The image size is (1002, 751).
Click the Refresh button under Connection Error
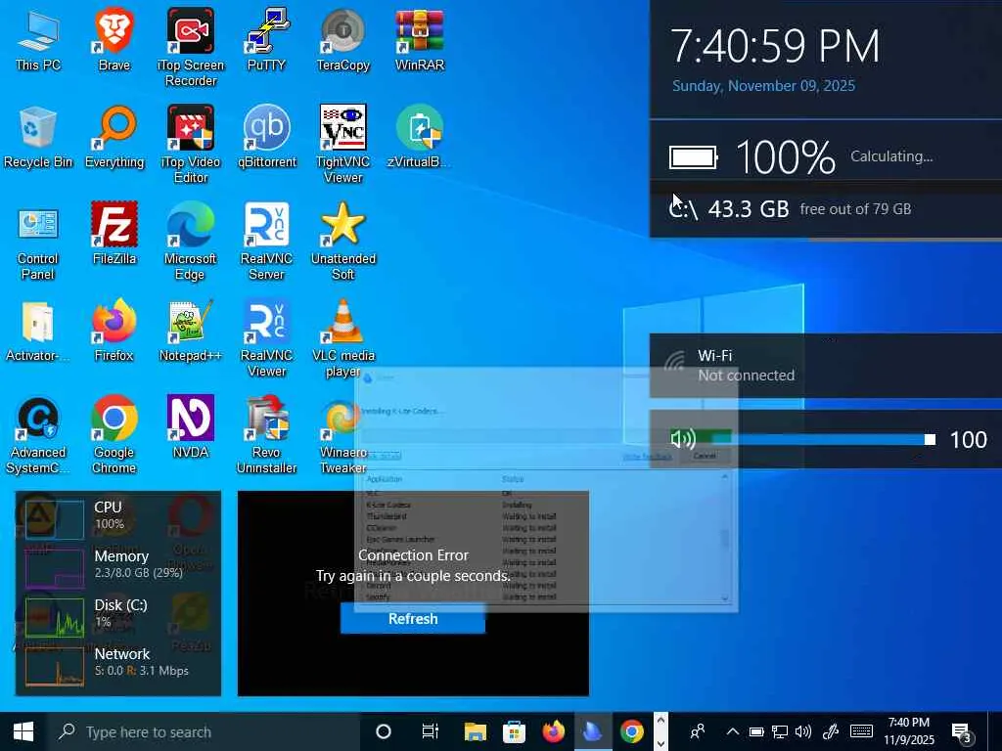tap(413, 619)
